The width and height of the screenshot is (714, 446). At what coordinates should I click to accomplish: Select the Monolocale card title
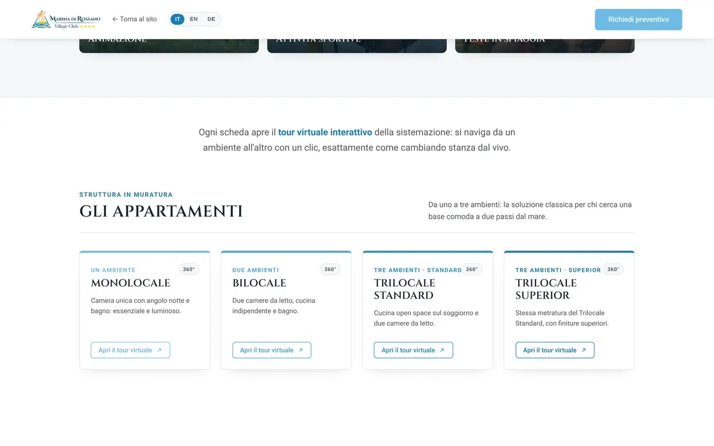pos(130,283)
